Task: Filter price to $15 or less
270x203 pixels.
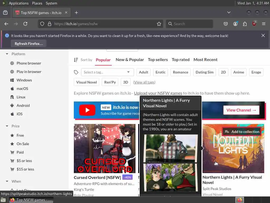Action: 25,169
